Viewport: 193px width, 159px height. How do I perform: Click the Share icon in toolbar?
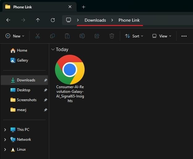point(97,36)
